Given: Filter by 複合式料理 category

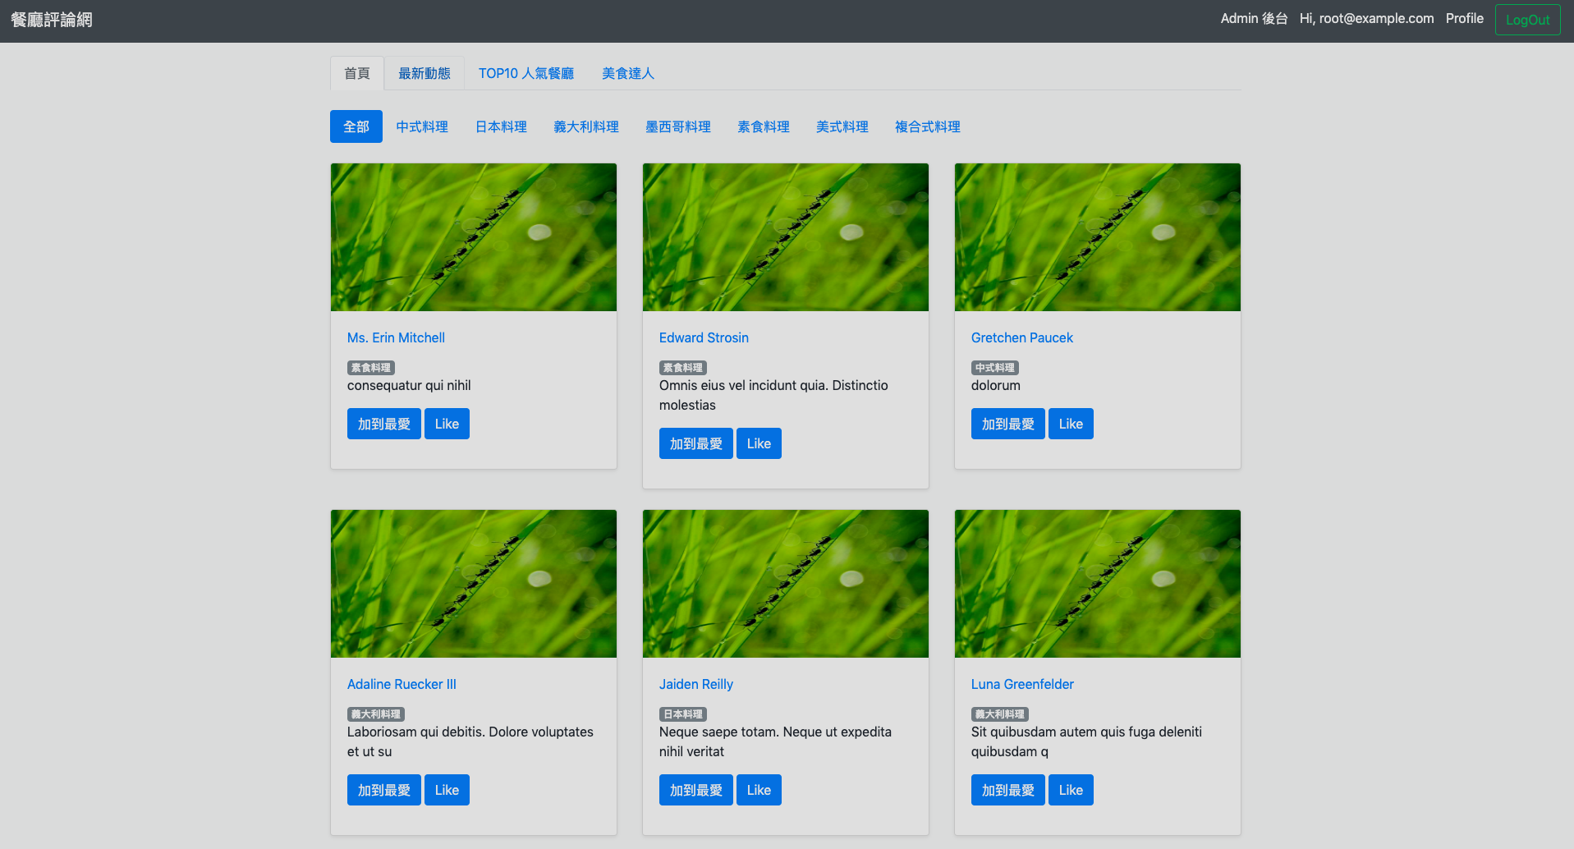Looking at the screenshot, I should coord(928,126).
